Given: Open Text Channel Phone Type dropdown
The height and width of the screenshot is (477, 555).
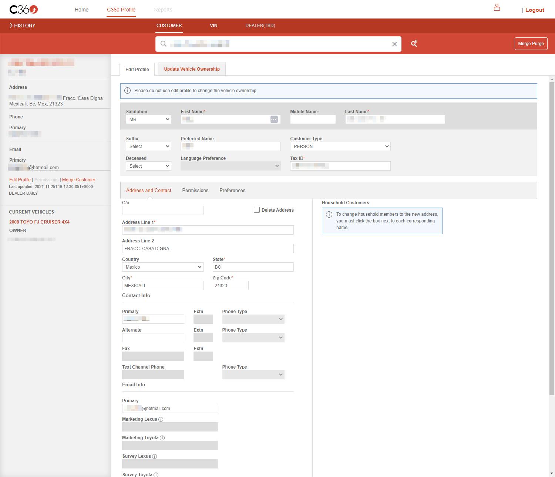Looking at the screenshot, I should (x=253, y=374).
